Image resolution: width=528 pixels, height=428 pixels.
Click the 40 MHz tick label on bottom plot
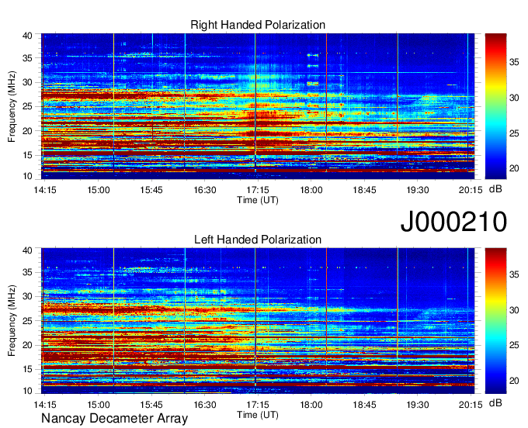pos(27,250)
